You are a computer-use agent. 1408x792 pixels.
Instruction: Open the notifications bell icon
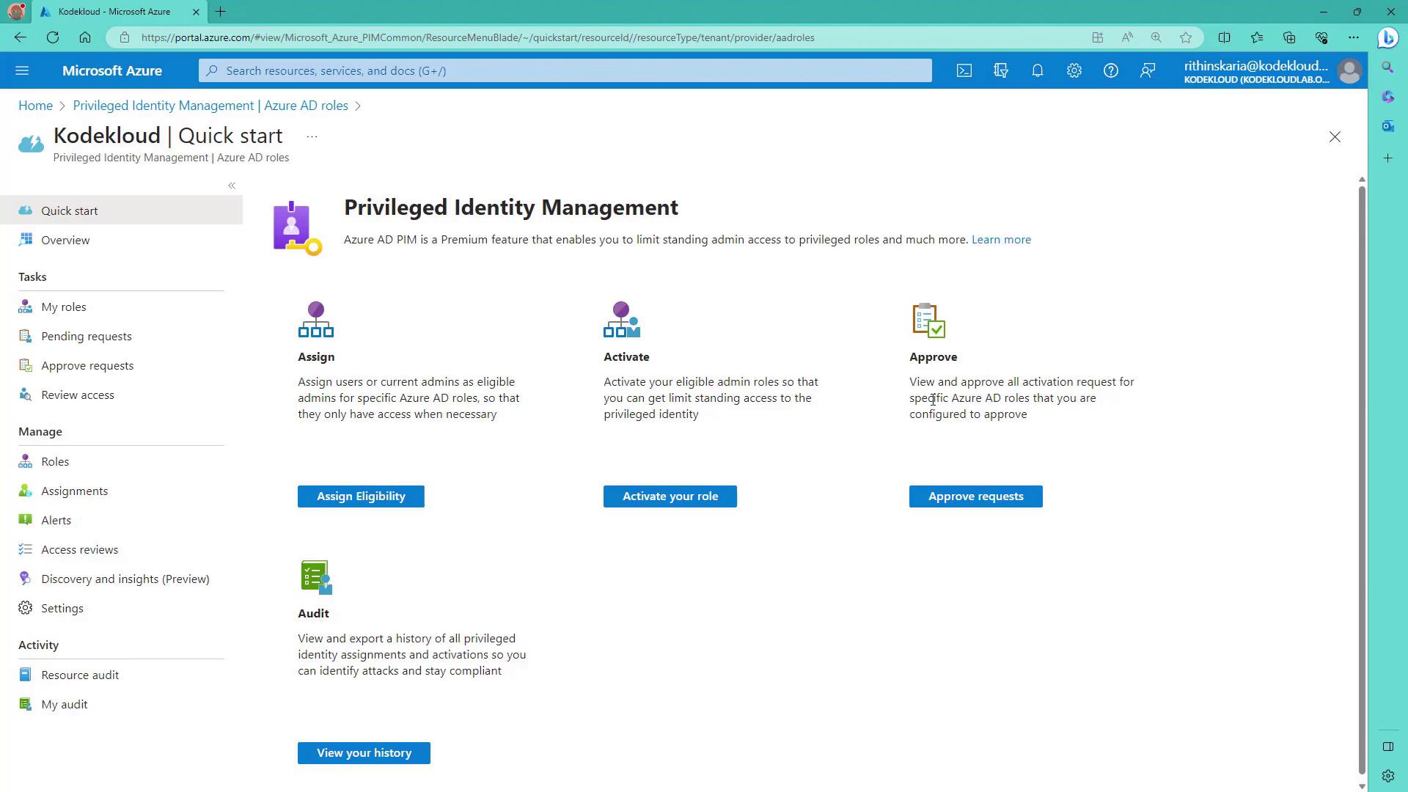point(1038,71)
